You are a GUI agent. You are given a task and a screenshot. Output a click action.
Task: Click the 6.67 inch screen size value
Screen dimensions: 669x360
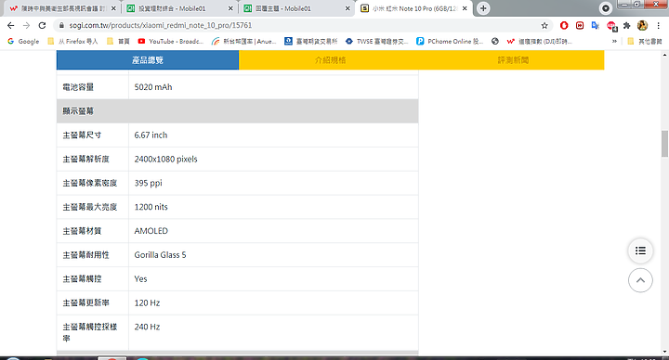coord(151,135)
